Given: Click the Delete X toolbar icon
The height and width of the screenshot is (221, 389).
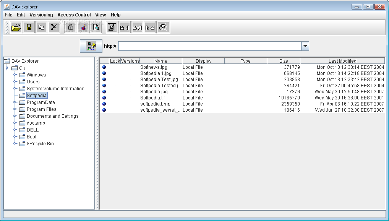Looking at the screenshot, I should click(54, 27).
